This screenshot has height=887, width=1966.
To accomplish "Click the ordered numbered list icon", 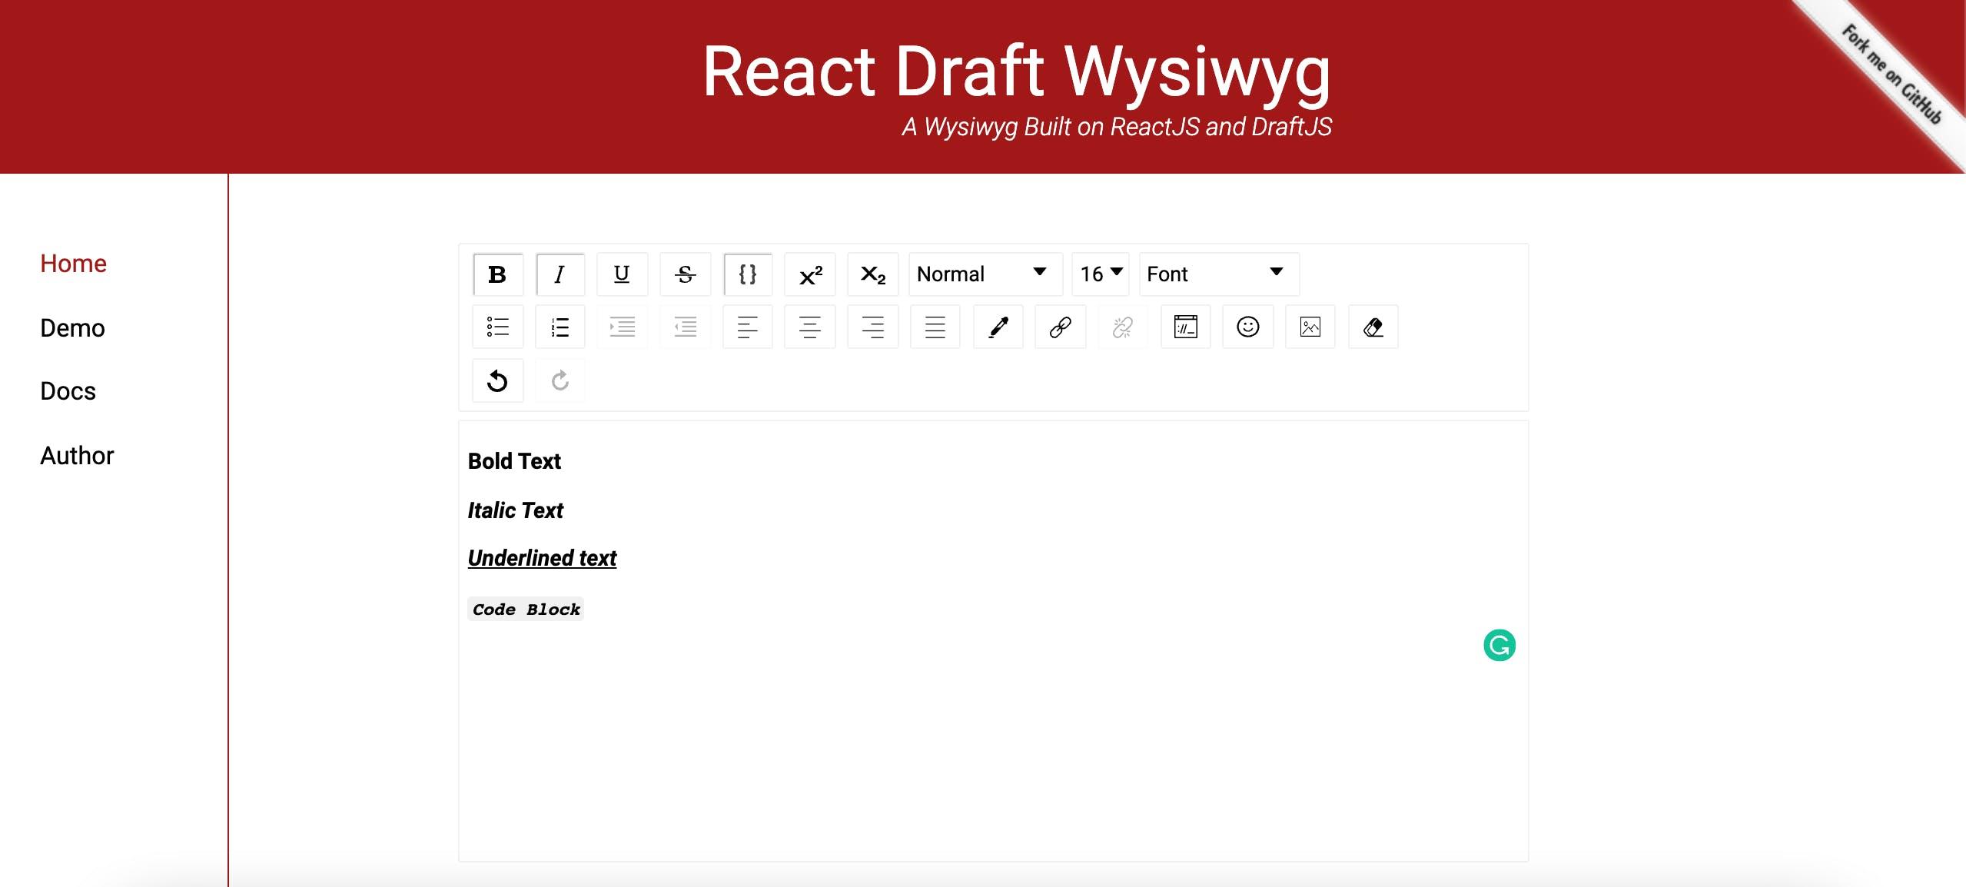I will point(560,327).
